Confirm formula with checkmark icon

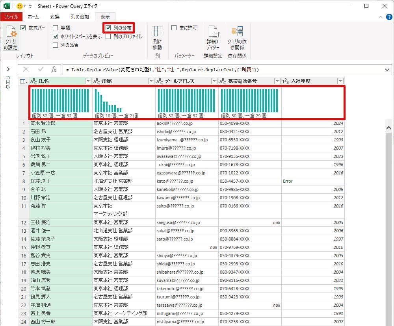tap(41, 70)
